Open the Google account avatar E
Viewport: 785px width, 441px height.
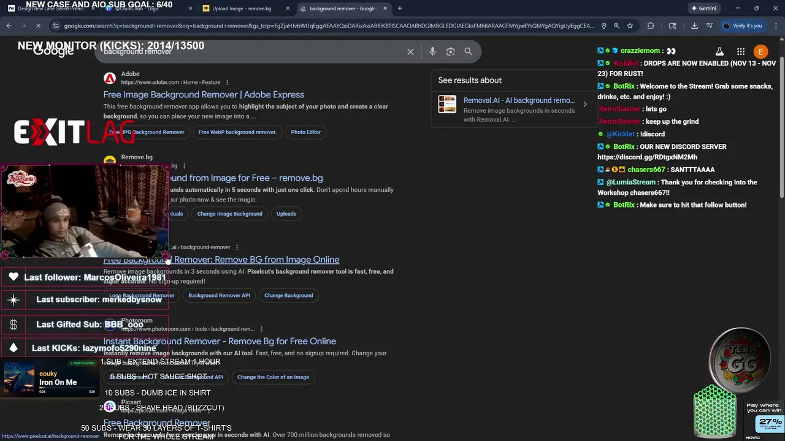[760, 51]
